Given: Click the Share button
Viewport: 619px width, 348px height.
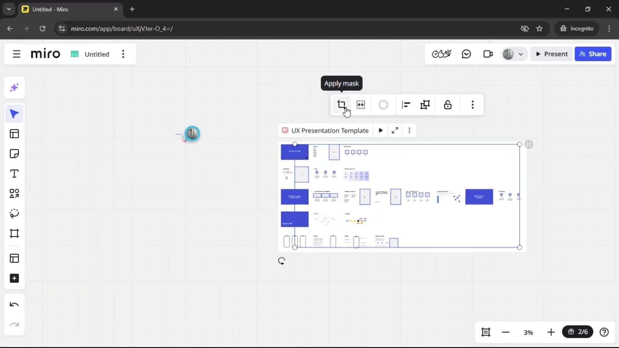Looking at the screenshot, I should coord(593,54).
